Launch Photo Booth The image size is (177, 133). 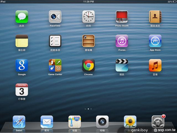pos(122,17)
